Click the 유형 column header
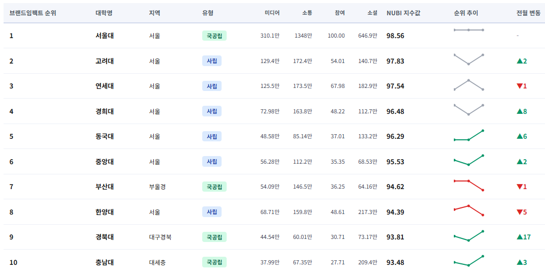Viewport: 545px width, 273px height. pos(208,13)
